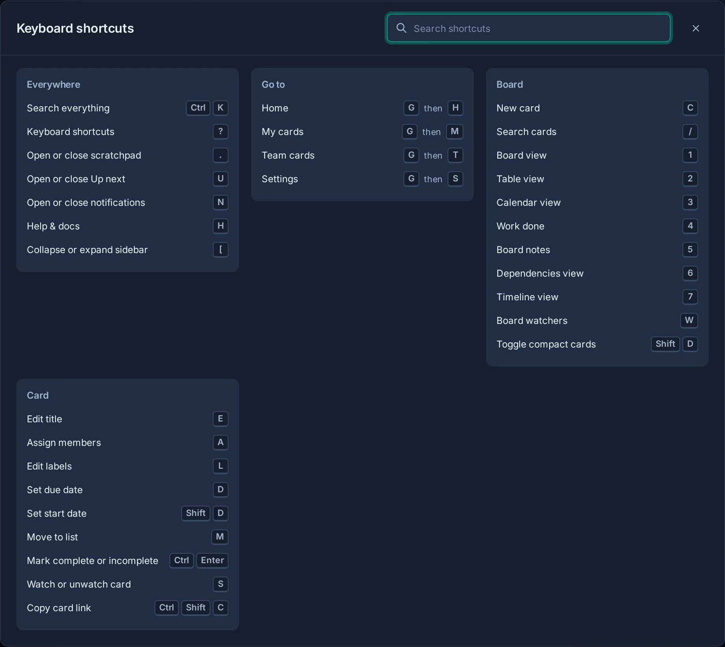
Task: Click 'Open or close notifications' text
Action: (86, 202)
